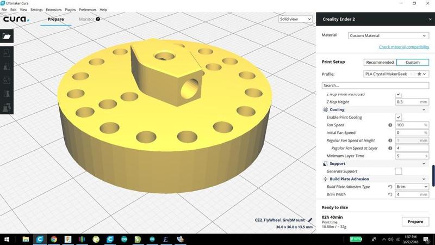Reset Build Plate Adhesion Type with revert arrow

[390, 187]
